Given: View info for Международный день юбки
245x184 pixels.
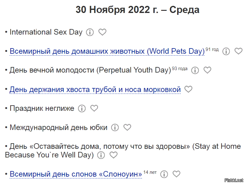Looking at the screenshot, I should click(115, 128).
